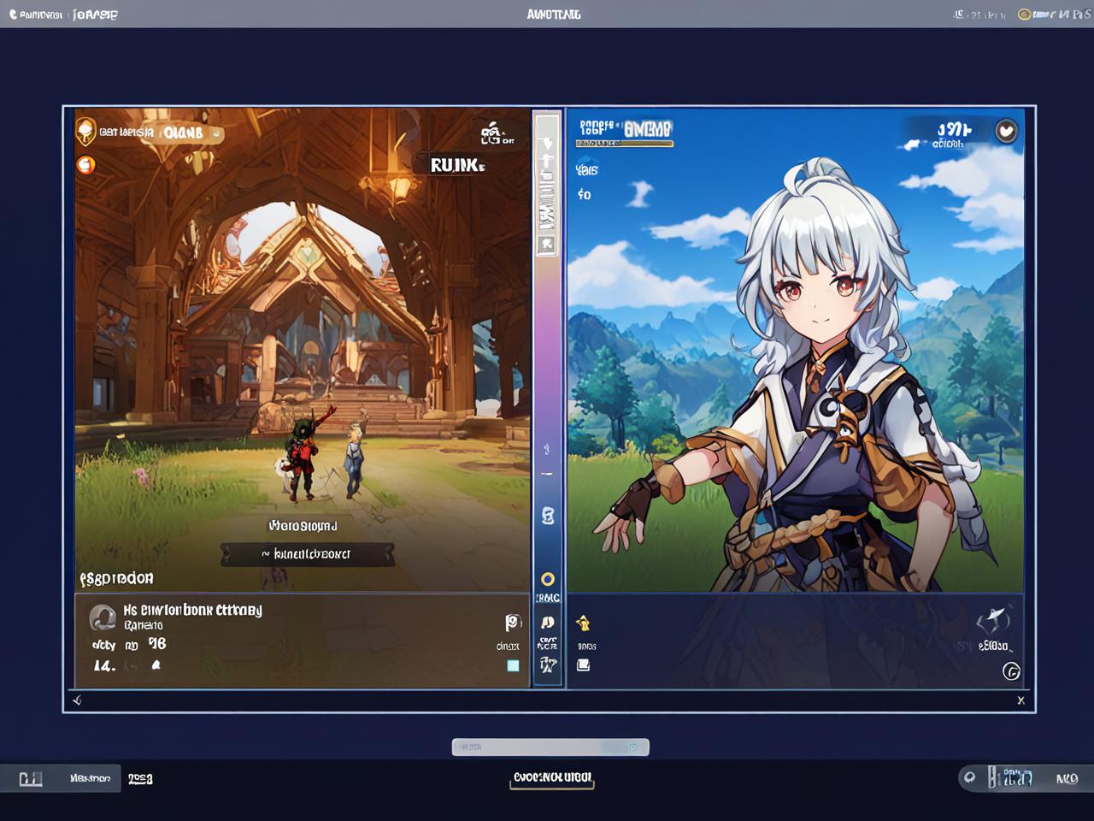Click the small bell icon in info card
The image size is (1094, 821).
[x=156, y=664]
